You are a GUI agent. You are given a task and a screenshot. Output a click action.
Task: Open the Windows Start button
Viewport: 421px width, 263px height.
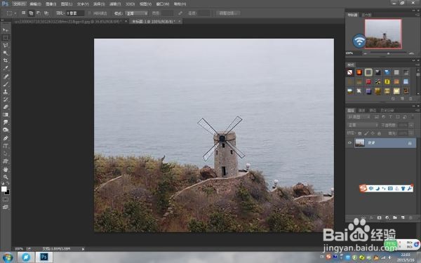7,257
